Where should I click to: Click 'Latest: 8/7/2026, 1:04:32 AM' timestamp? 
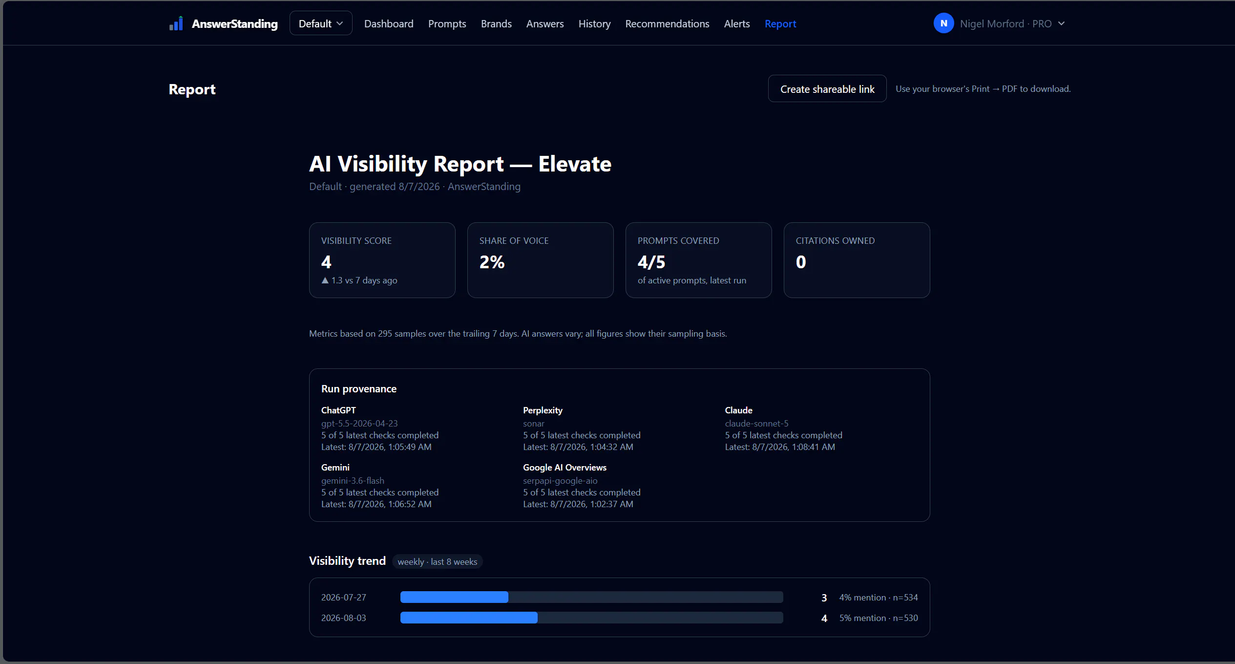tap(578, 447)
